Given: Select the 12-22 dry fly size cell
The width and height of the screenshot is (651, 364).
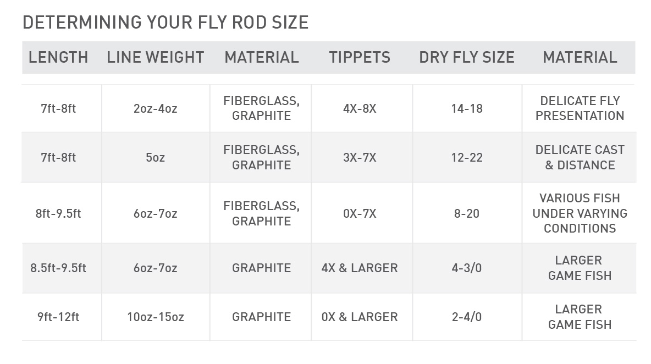Looking at the screenshot, I should point(467,157).
